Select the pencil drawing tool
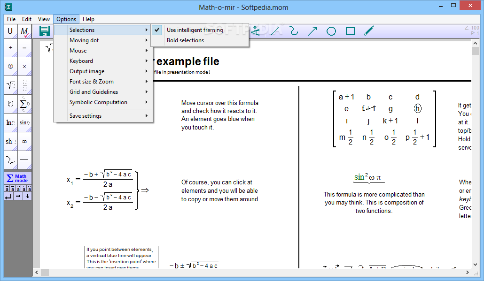484x281 pixels. tap(369, 31)
